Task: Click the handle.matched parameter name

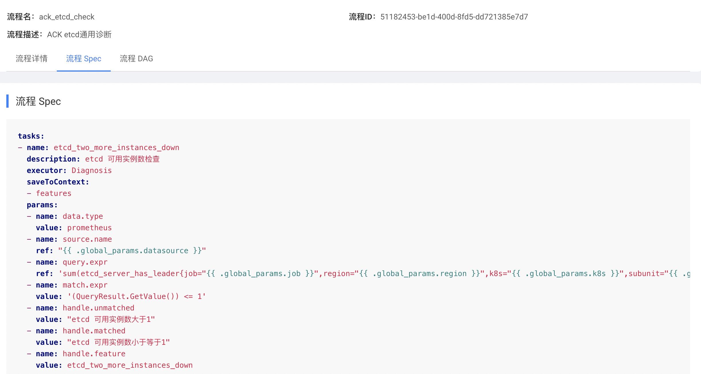Action: 94,331
